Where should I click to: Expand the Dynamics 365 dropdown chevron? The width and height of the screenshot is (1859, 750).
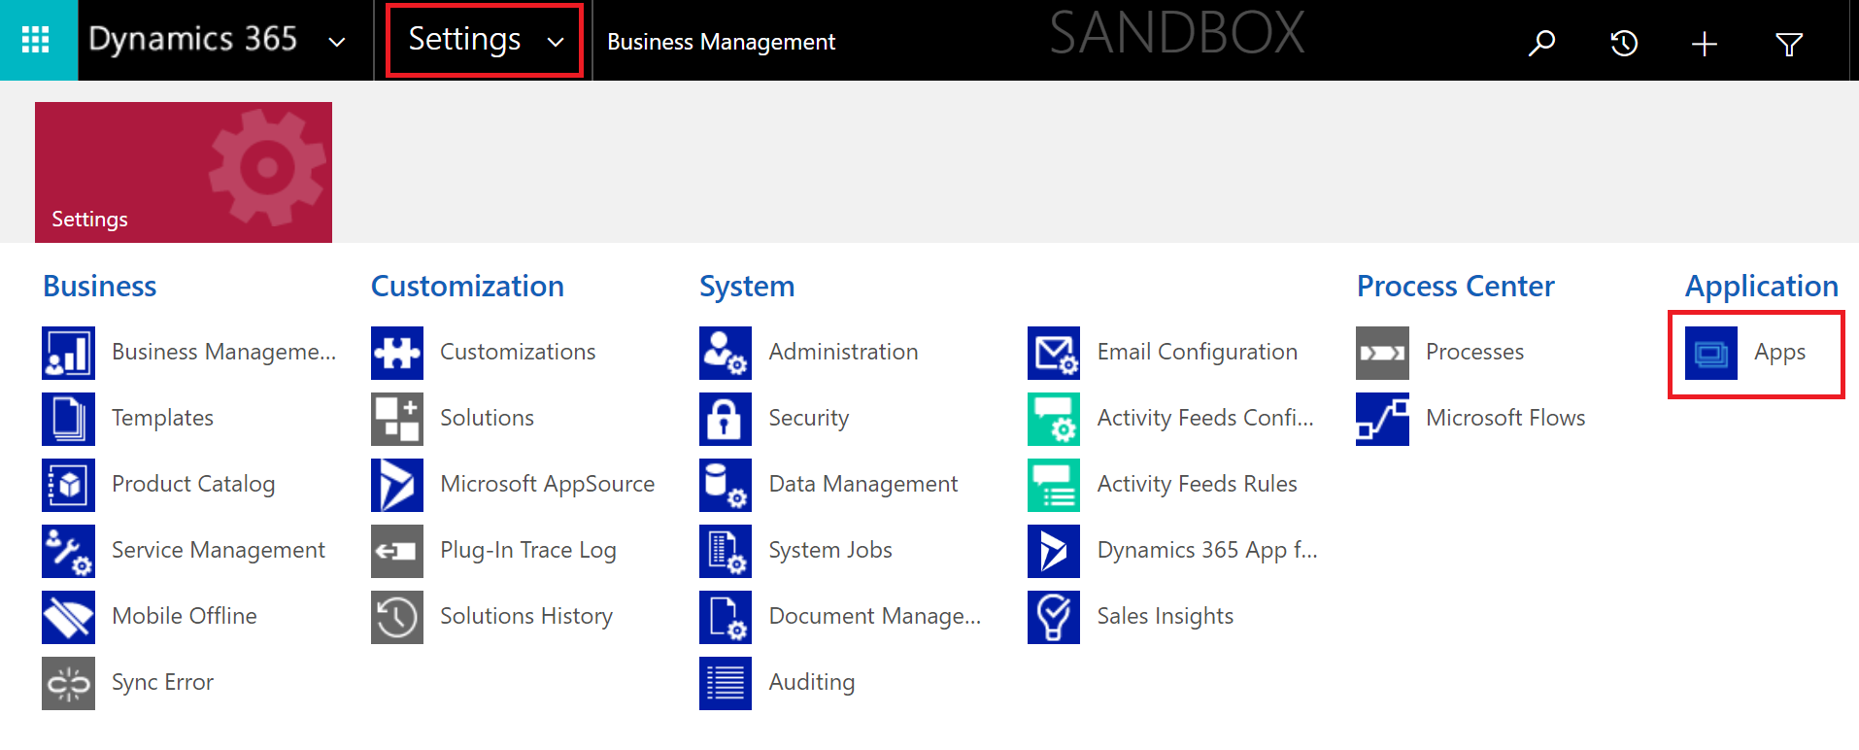tap(337, 42)
